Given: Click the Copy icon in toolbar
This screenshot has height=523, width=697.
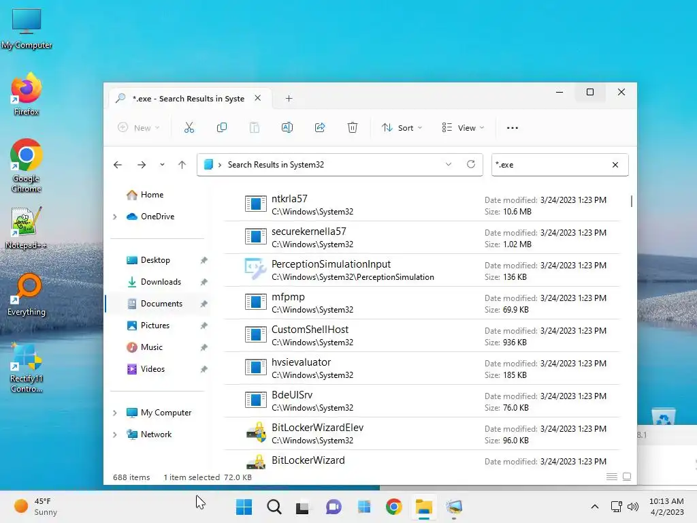Looking at the screenshot, I should pyautogui.click(x=221, y=127).
